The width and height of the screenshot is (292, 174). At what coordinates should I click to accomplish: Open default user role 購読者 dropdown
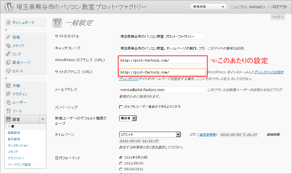tap(128, 118)
